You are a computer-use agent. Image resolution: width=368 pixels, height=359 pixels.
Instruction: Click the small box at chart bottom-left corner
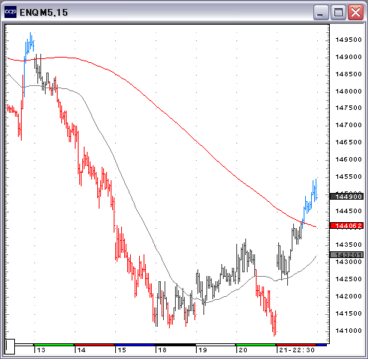tap(10, 346)
